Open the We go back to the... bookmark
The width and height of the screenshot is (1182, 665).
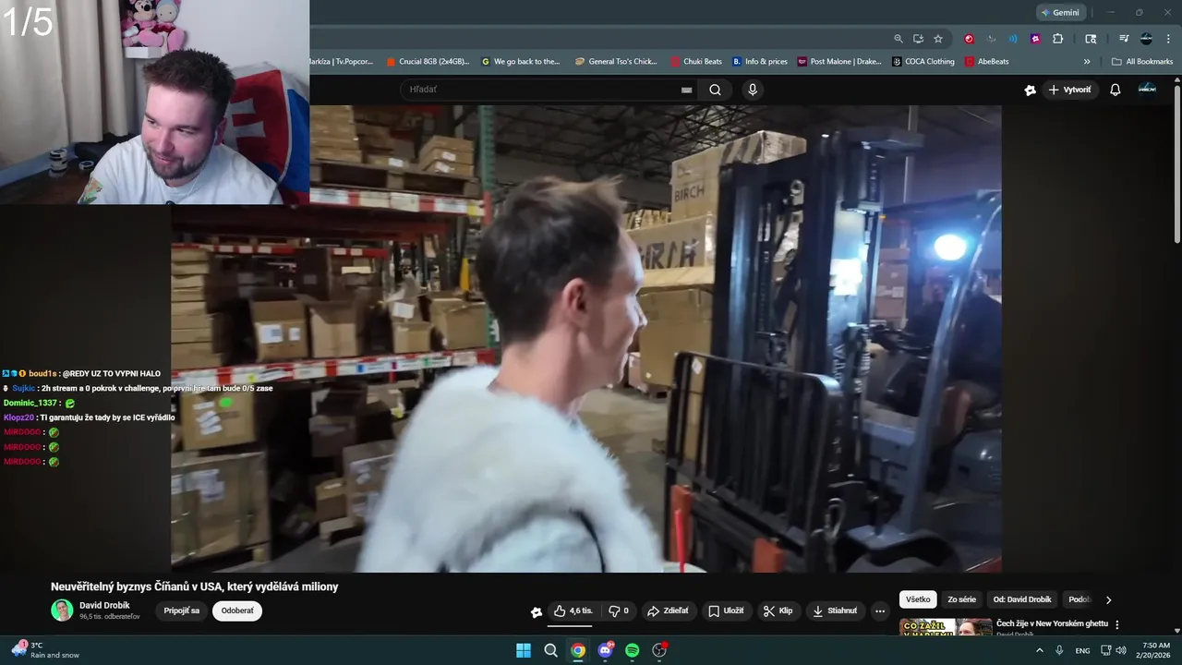pos(521,62)
